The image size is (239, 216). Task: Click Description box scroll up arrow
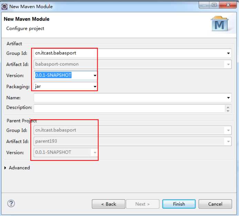tap(228, 107)
